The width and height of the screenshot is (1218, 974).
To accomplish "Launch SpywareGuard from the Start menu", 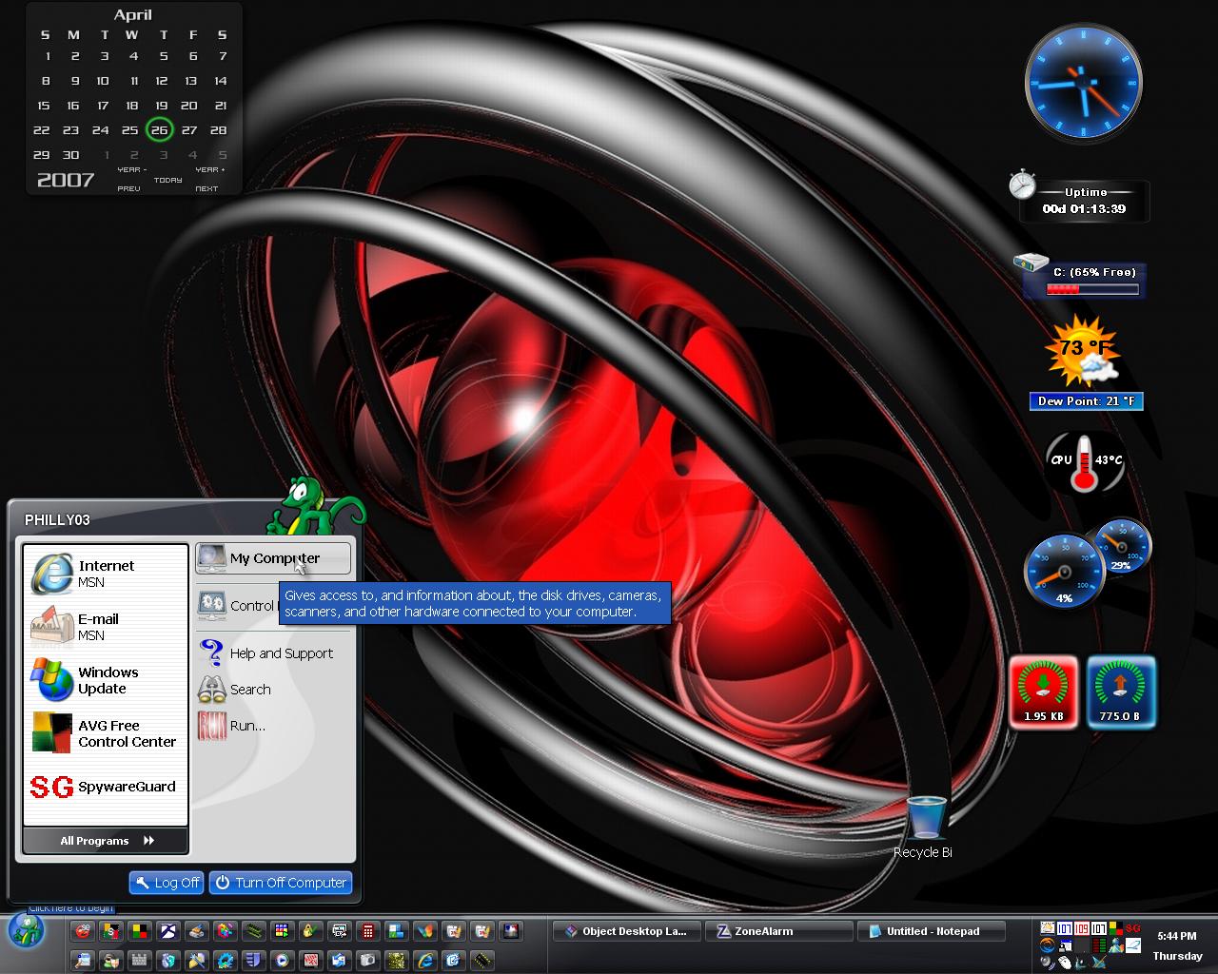I will pyautogui.click(x=105, y=787).
